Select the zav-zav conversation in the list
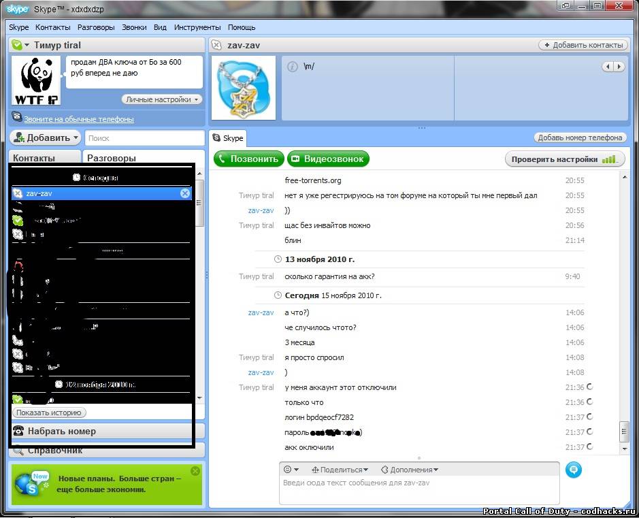Viewport: 639px width, 518px height. (x=101, y=193)
